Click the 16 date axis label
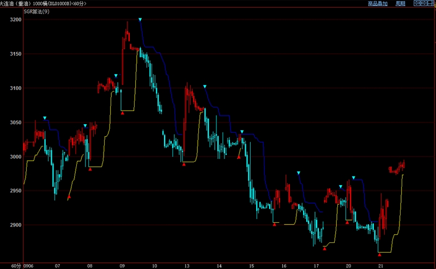Screen dimensions: 436x269 click(x=283, y=266)
